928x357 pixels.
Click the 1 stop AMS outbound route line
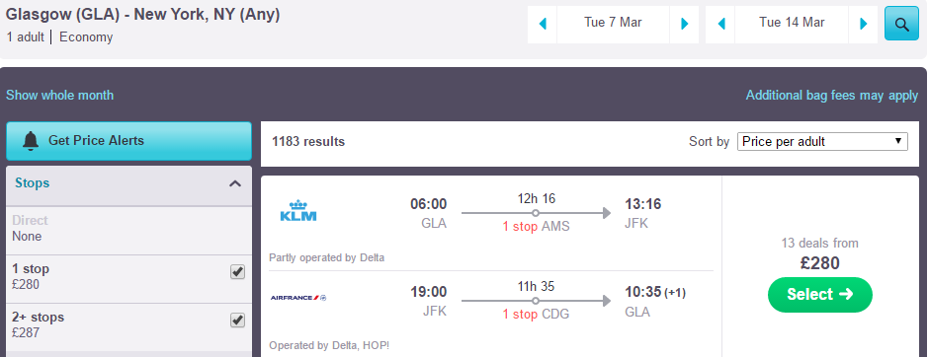coord(537,213)
